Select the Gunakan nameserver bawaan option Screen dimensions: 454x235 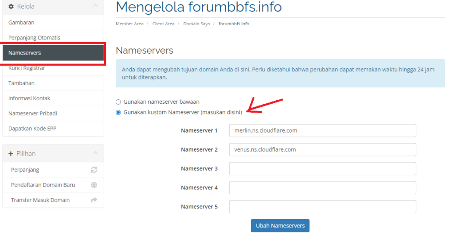coord(118,102)
